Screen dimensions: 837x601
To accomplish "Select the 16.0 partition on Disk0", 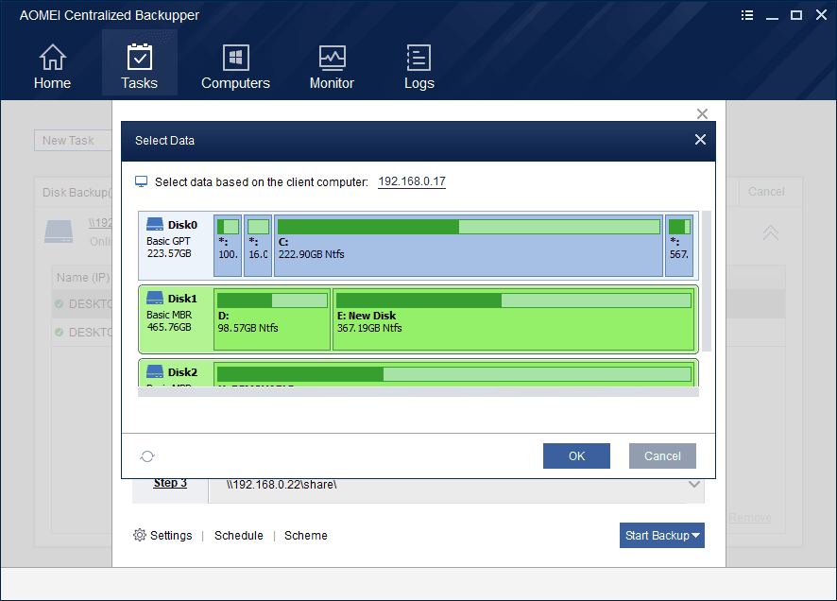I will click(x=258, y=246).
